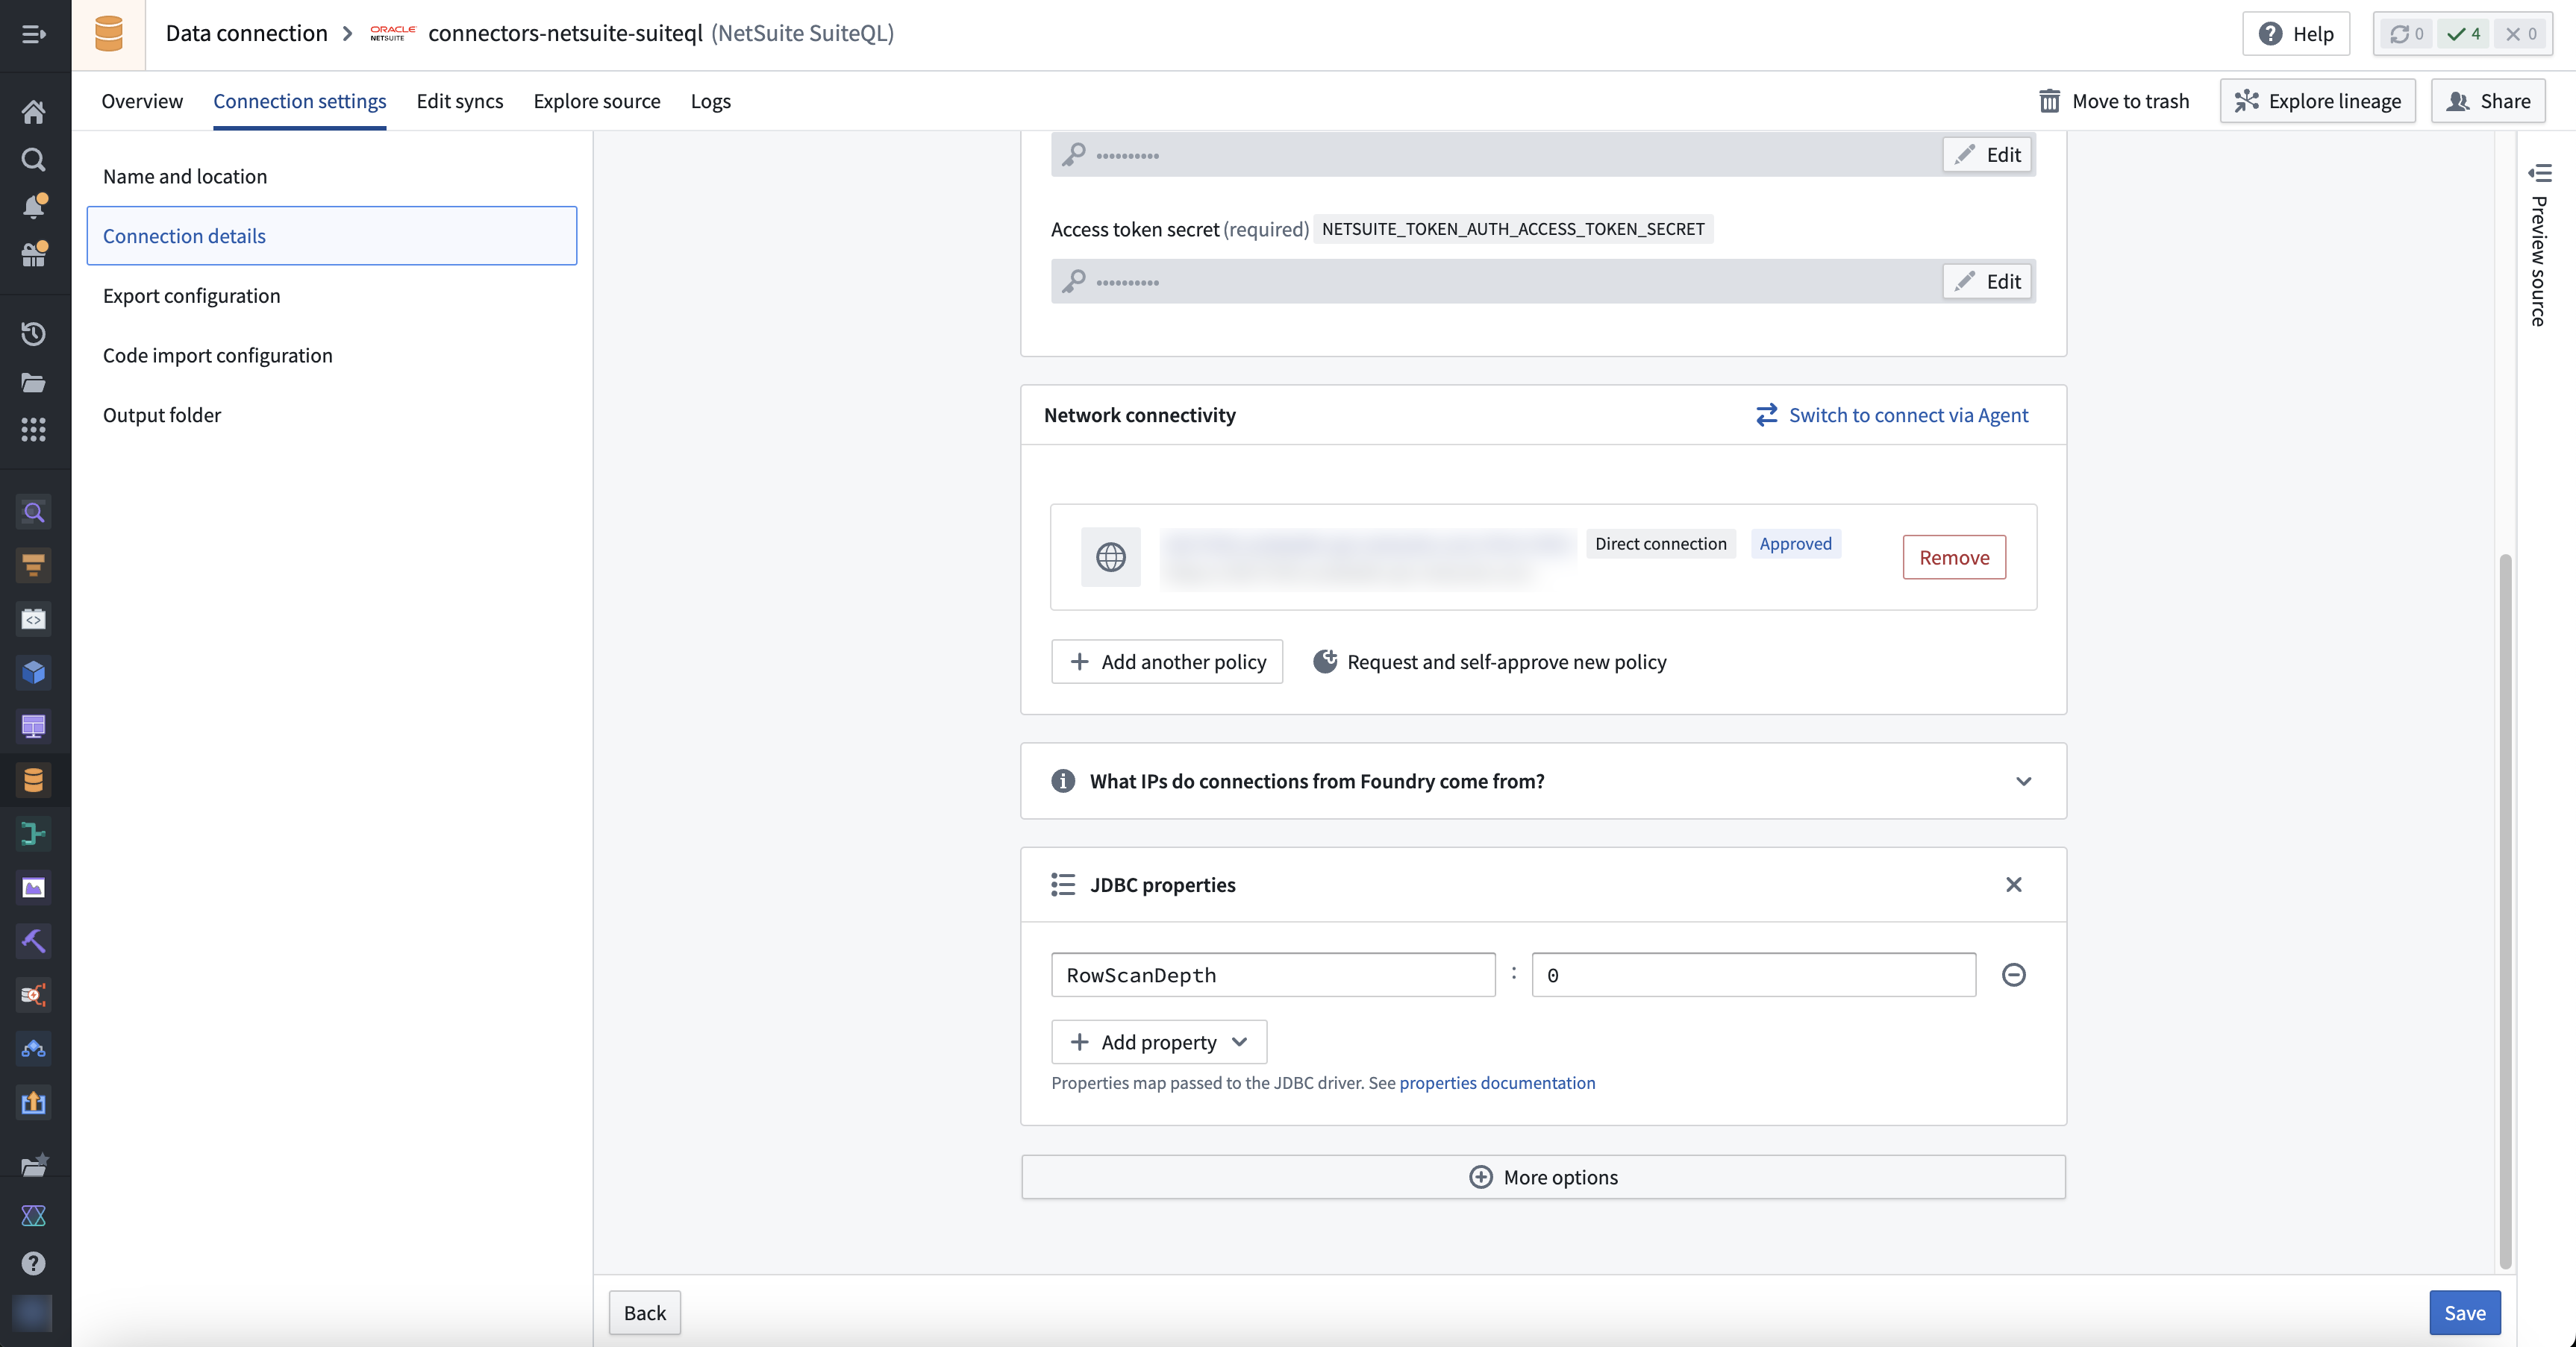Expand More options section
Viewport: 2576px width, 1347px height.
pyautogui.click(x=1543, y=1176)
